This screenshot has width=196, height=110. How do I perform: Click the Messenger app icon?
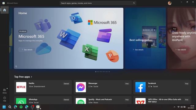click(81, 87)
